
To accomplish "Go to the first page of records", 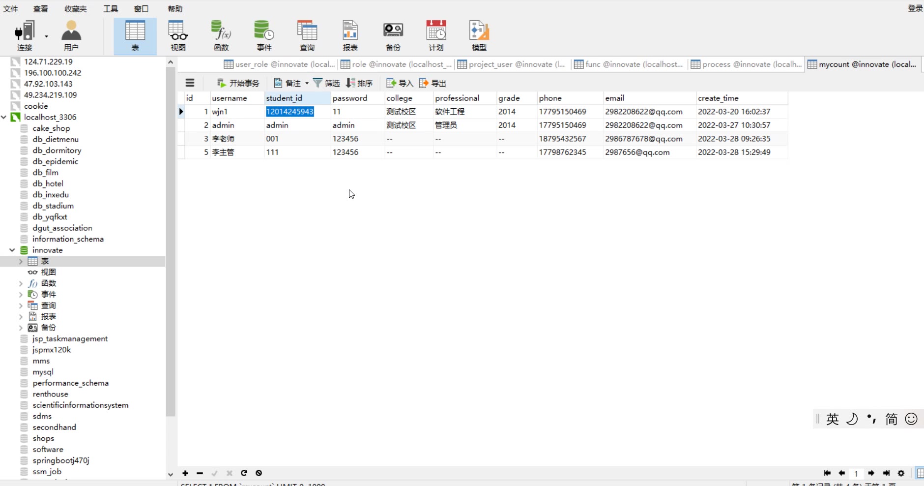I will click(827, 473).
